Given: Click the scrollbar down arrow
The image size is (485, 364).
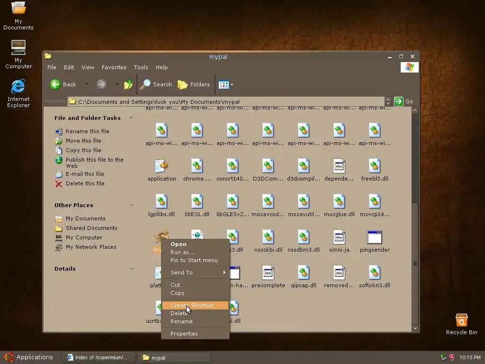Looking at the screenshot, I should pos(415,328).
